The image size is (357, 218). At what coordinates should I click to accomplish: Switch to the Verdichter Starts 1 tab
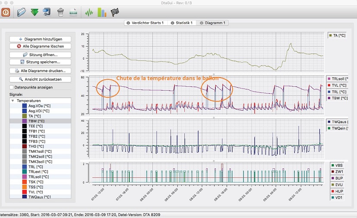pyautogui.click(x=148, y=23)
